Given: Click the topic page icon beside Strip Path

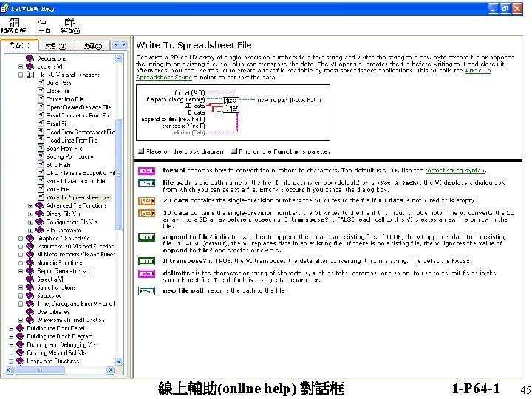Looking at the screenshot, I should point(41,165).
